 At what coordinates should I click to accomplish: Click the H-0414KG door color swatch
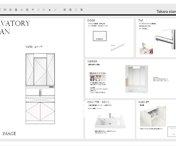(100, 36)
